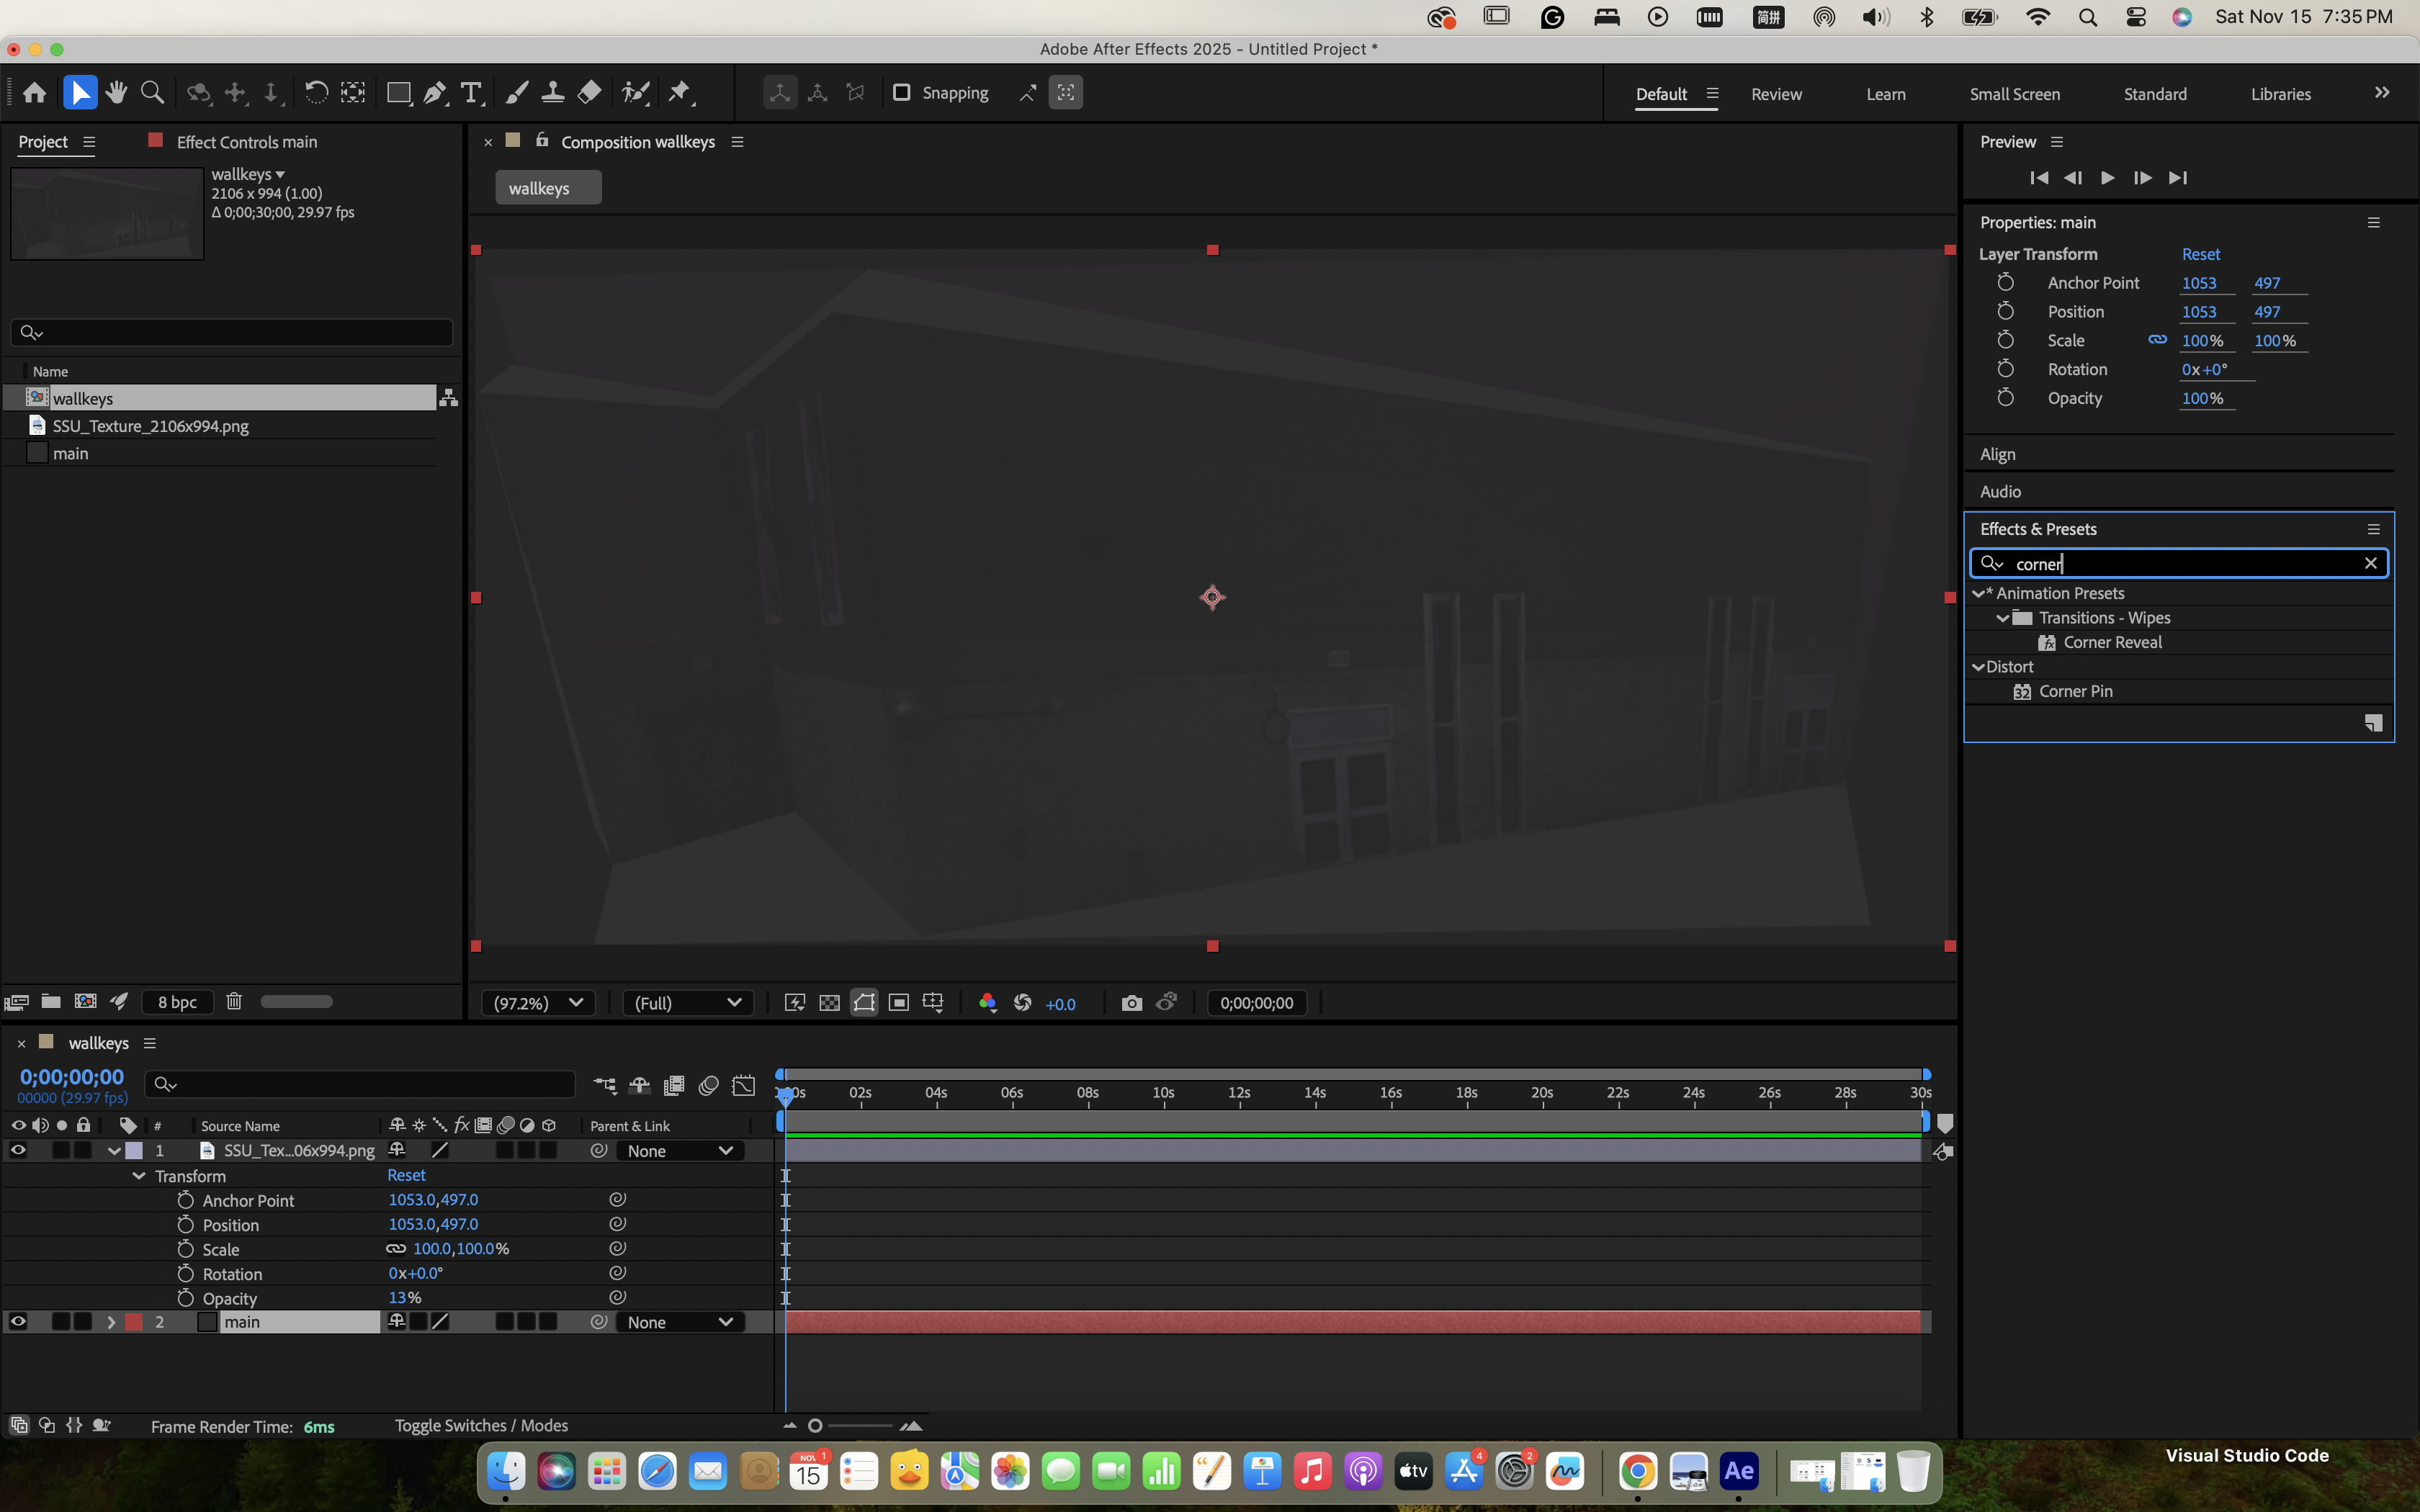Select the Pen tool
The height and width of the screenshot is (1512, 2420).
tap(435, 93)
